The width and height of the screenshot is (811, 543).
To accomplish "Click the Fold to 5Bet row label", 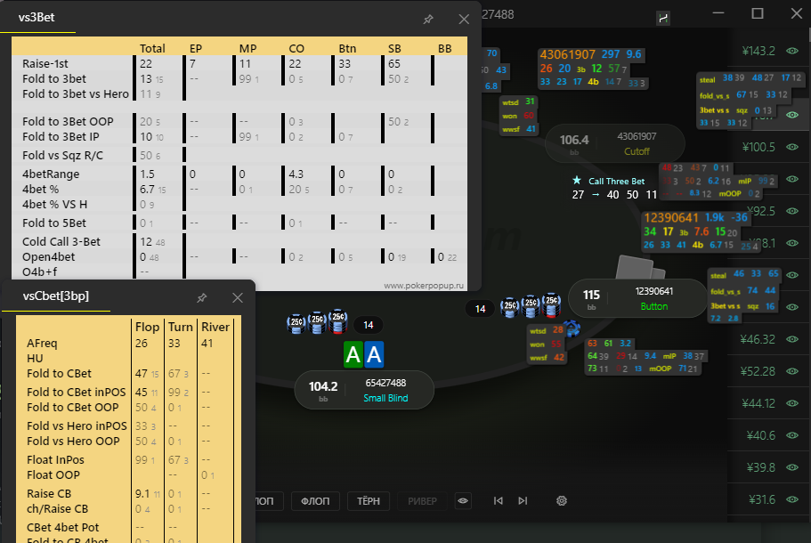I will pos(54,223).
